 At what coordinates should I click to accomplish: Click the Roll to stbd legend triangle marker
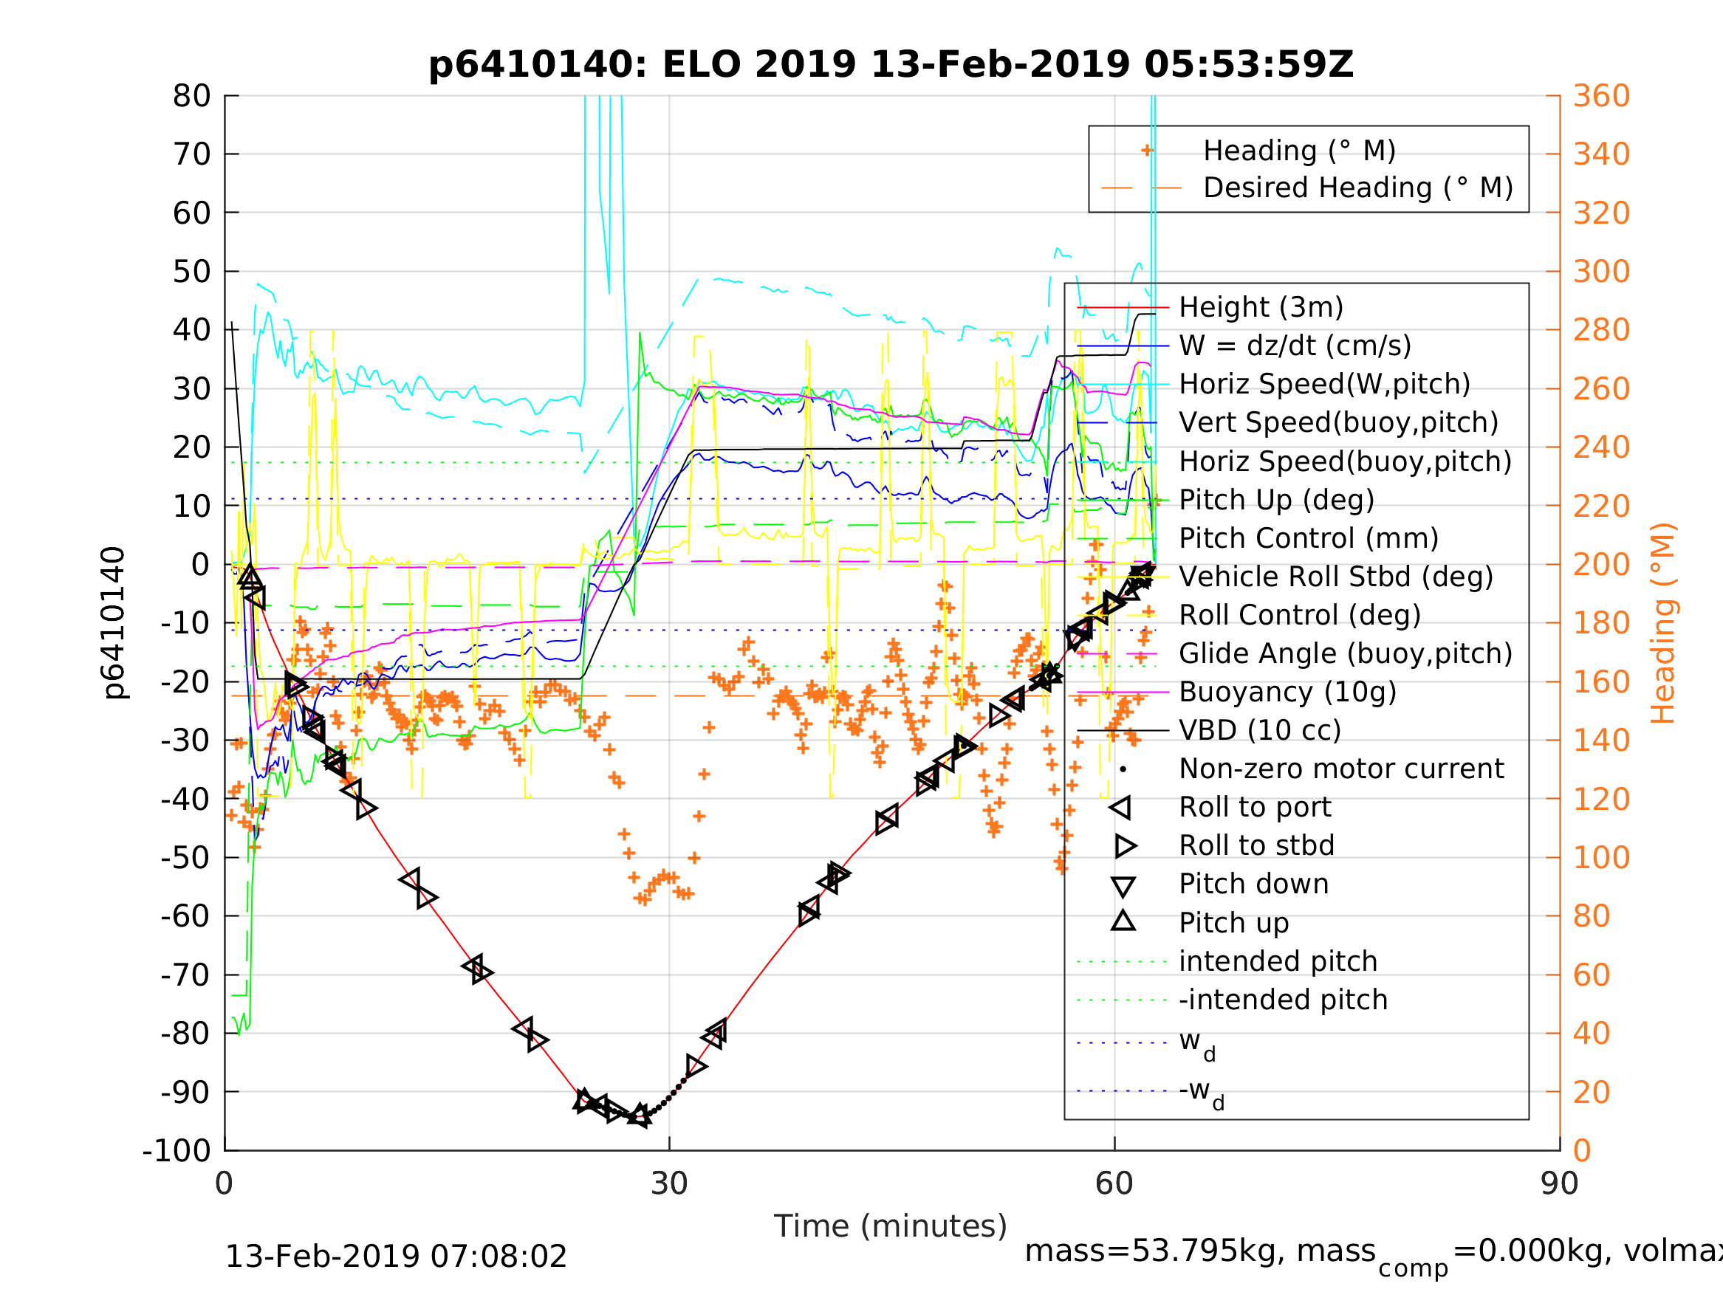1124,846
